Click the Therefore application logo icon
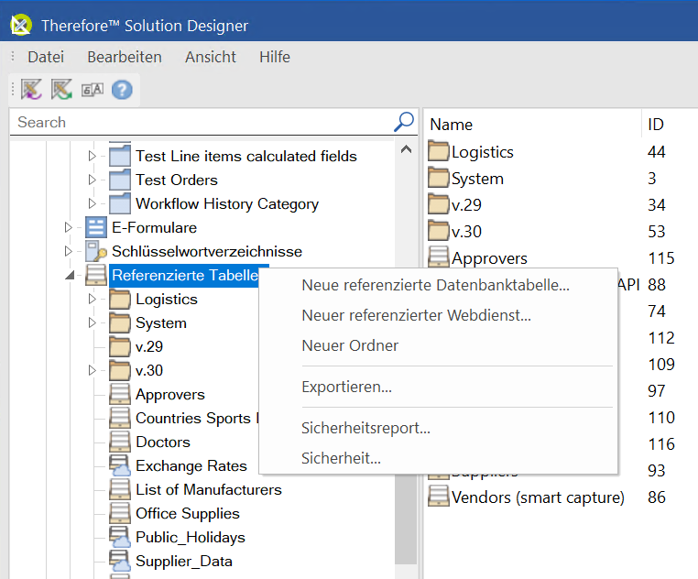 coord(21,25)
